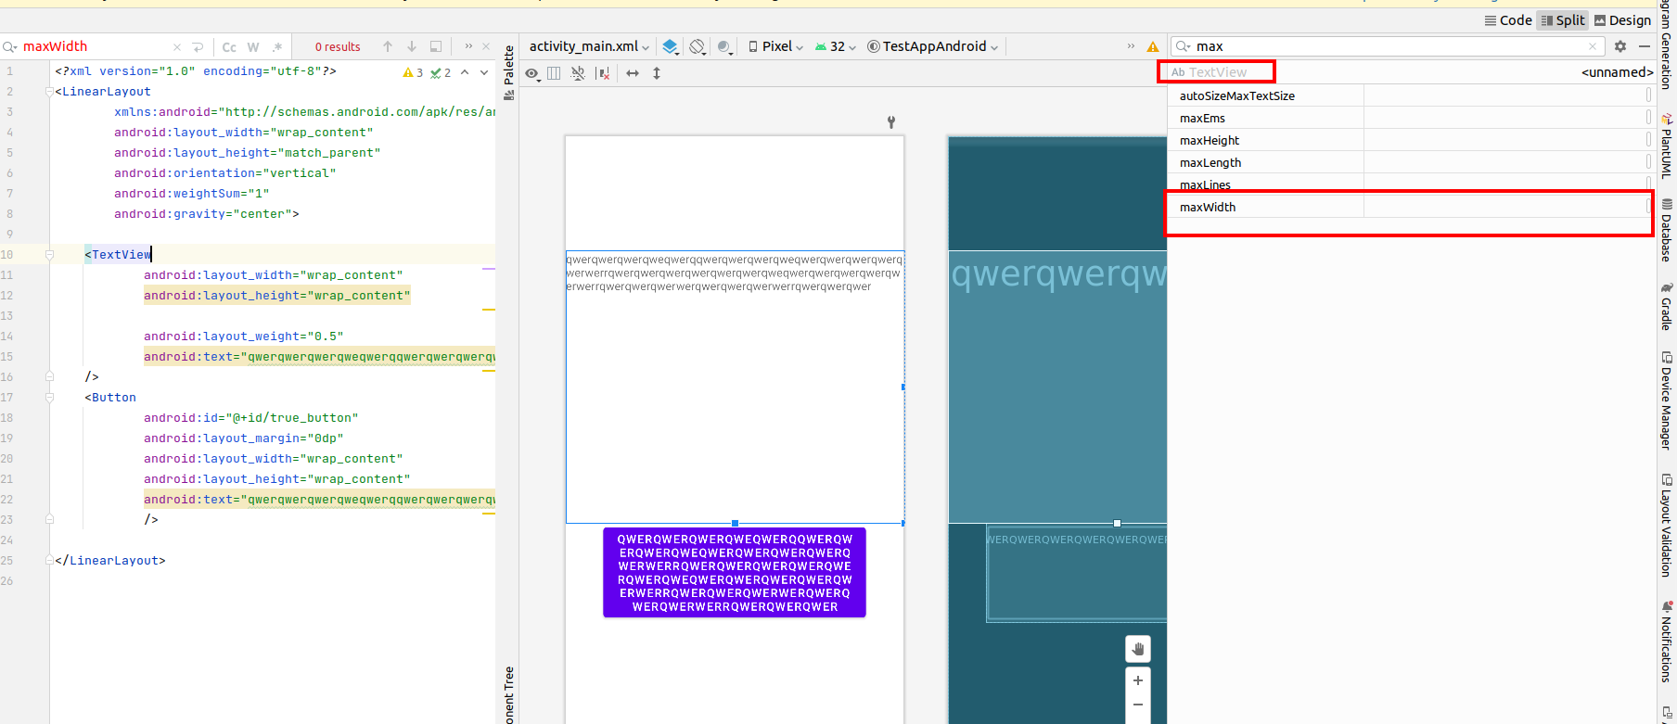Select the maxLength attribute row
Screen dimensions: 1677x724
[1410, 162]
